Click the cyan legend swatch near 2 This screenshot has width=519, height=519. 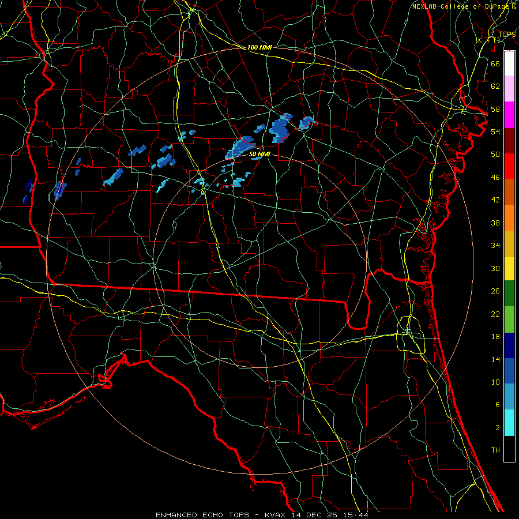(509, 423)
